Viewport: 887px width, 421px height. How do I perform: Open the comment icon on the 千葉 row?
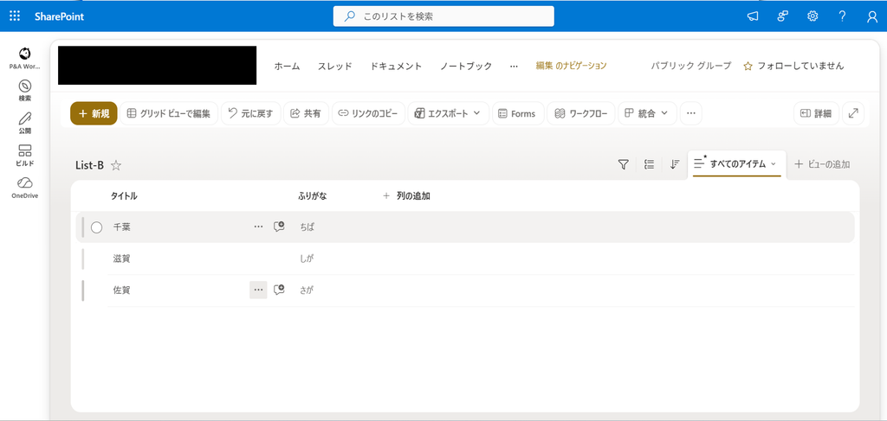(279, 226)
